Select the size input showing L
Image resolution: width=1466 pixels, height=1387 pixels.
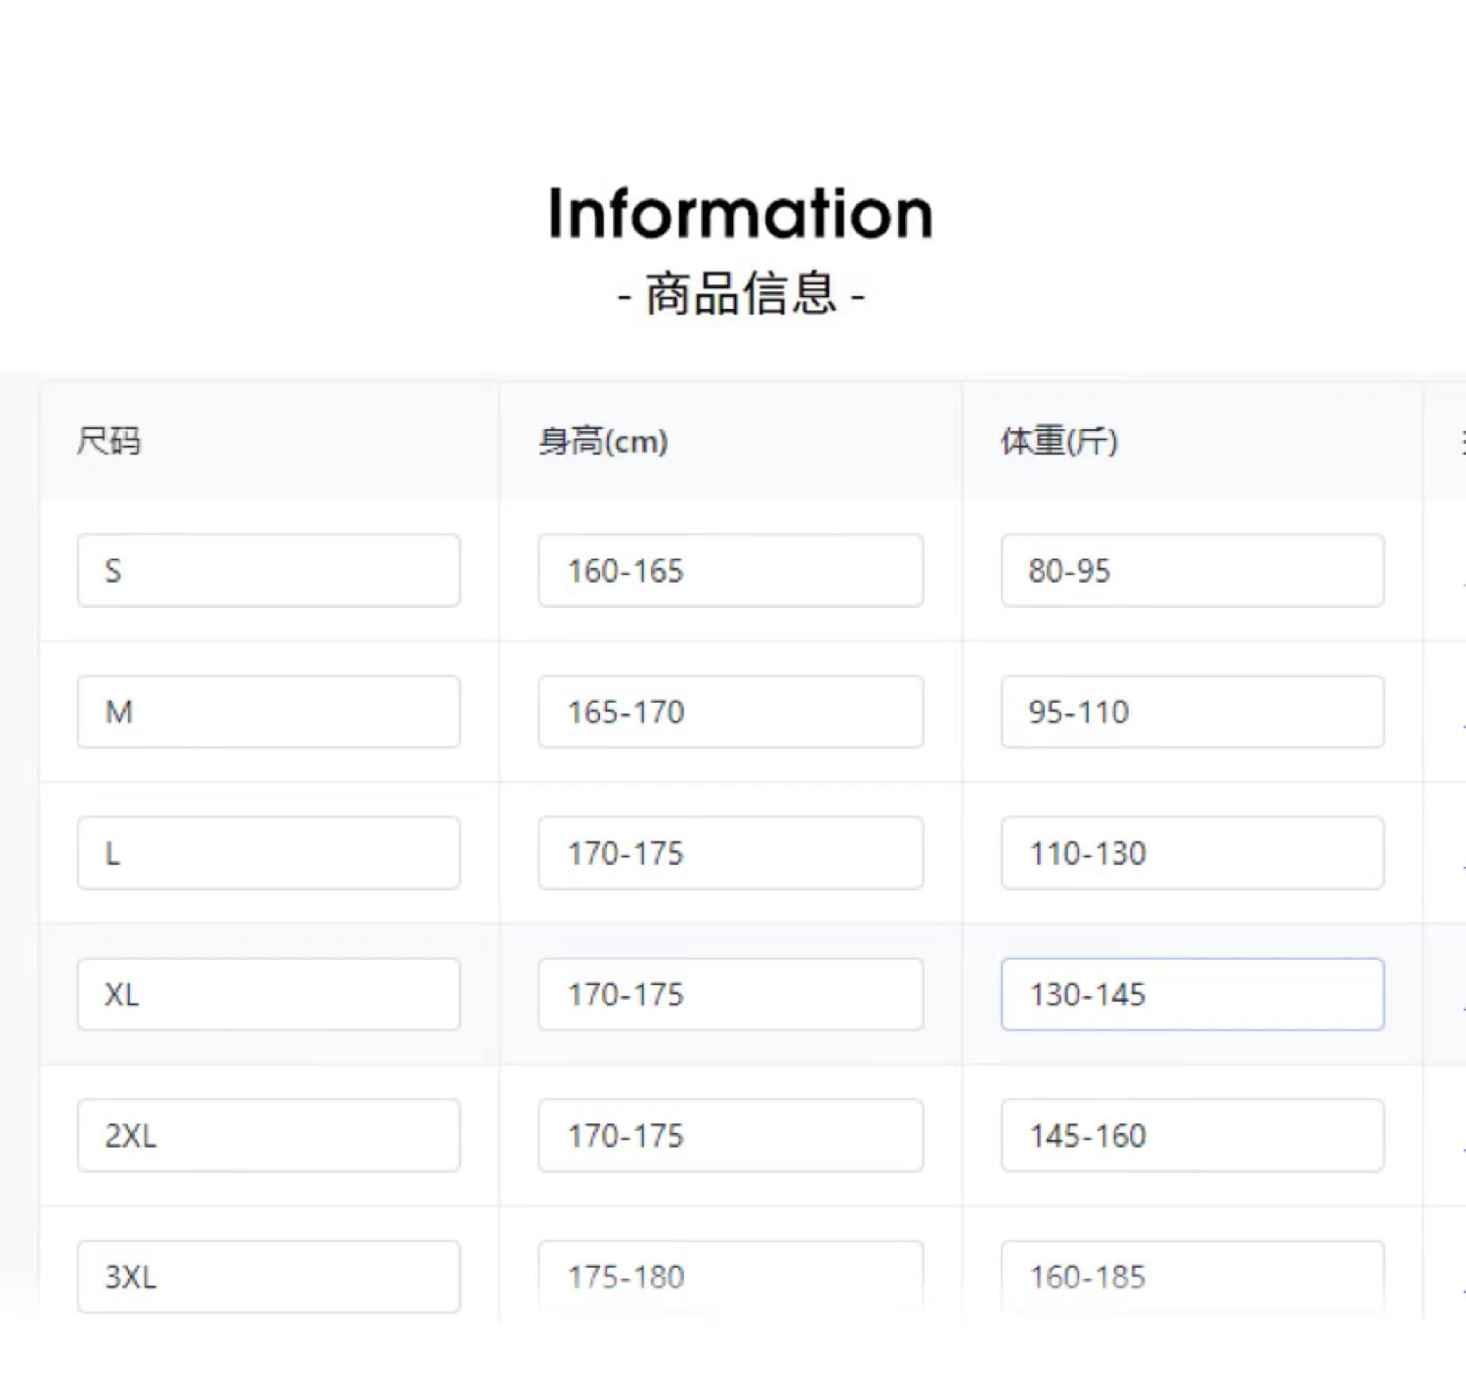(x=268, y=852)
